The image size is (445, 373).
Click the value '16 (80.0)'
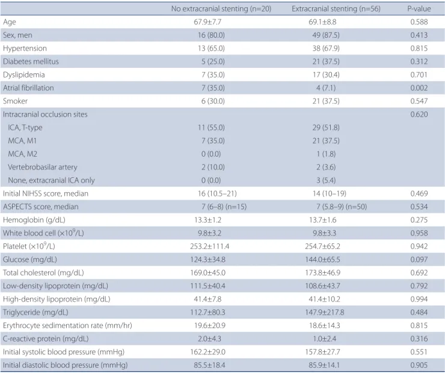(211, 35)
